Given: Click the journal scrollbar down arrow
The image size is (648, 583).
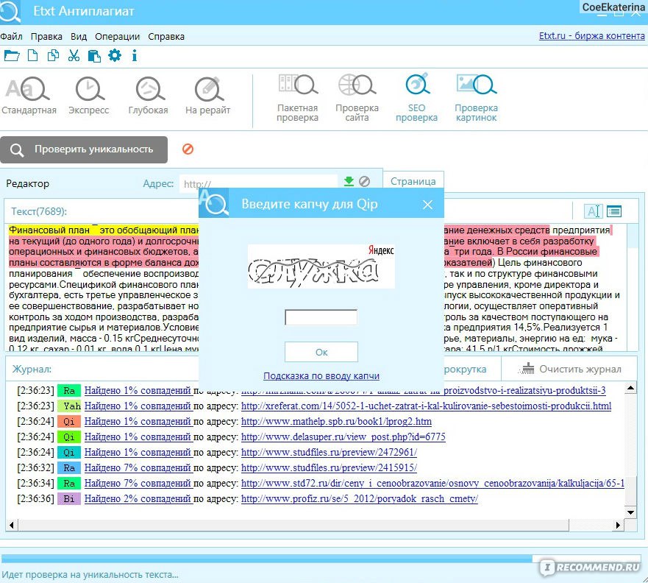Looking at the screenshot, I should coord(630,512).
